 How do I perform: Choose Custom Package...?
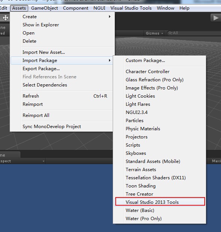[x=160, y=61]
